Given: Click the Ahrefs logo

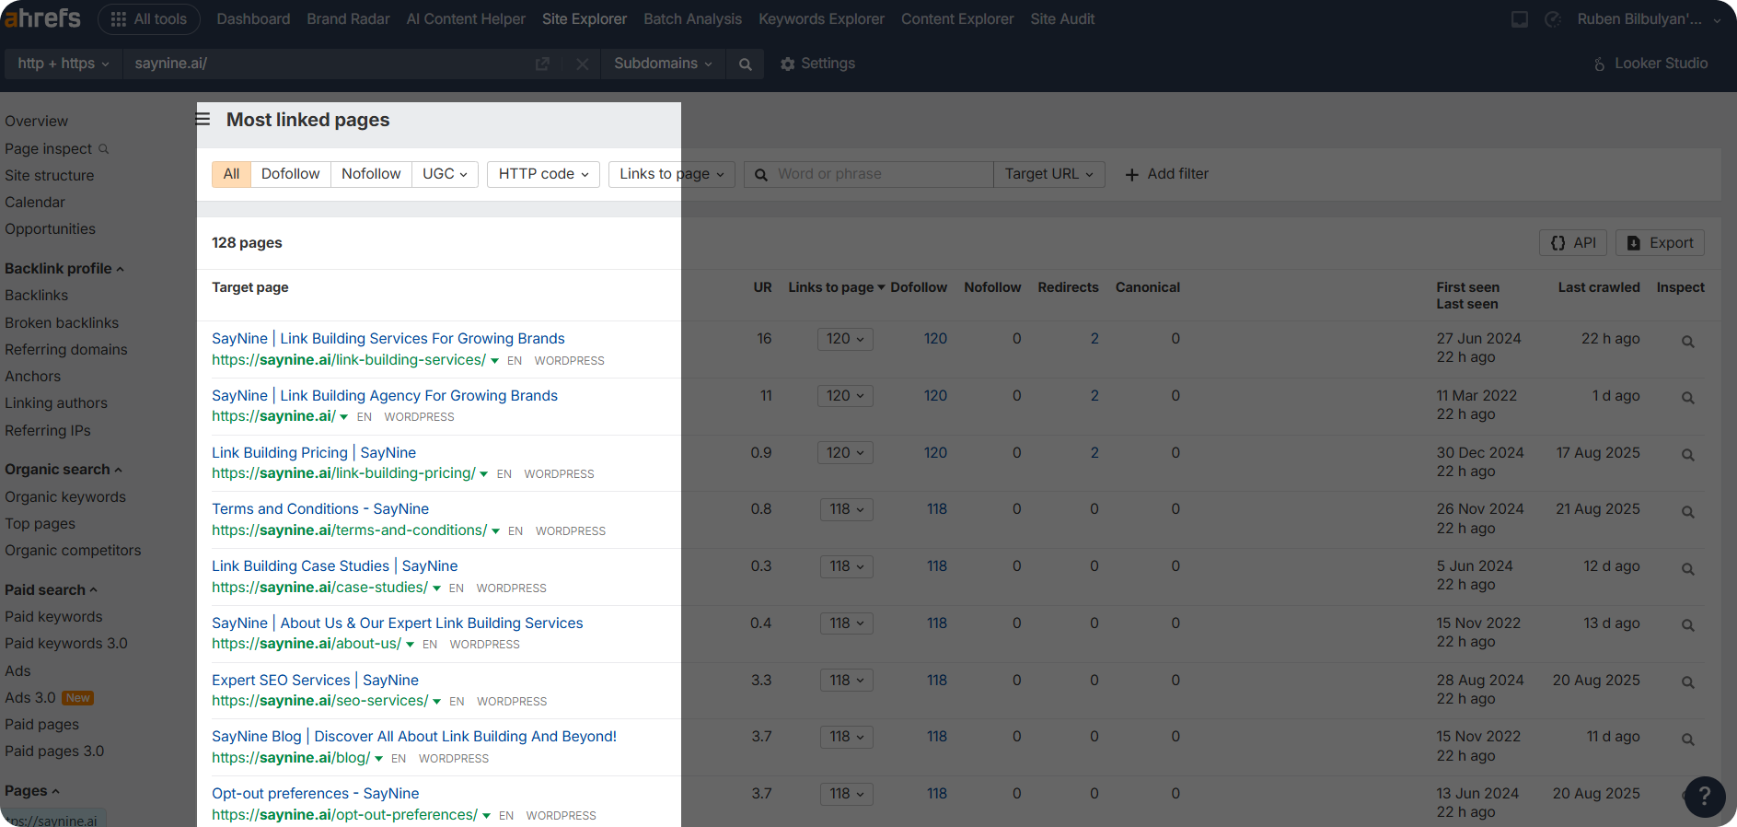Looking at the screenshot, I should click(x=42, y=18).
